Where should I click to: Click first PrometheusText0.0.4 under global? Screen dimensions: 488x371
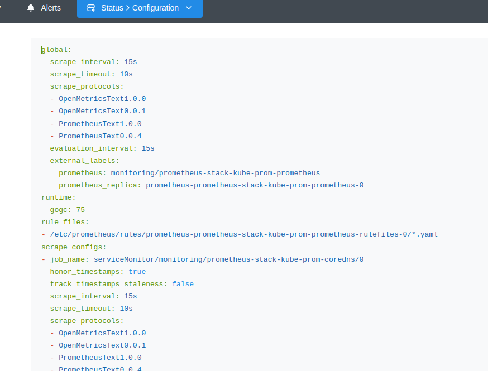(100, 136)
